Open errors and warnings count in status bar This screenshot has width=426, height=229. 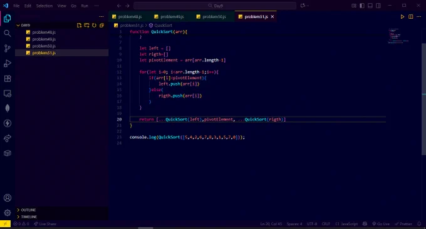21,224
